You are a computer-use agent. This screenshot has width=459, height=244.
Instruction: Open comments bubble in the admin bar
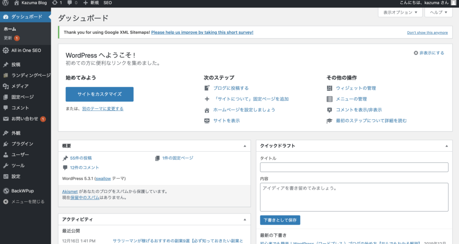[x=72, y=3]
